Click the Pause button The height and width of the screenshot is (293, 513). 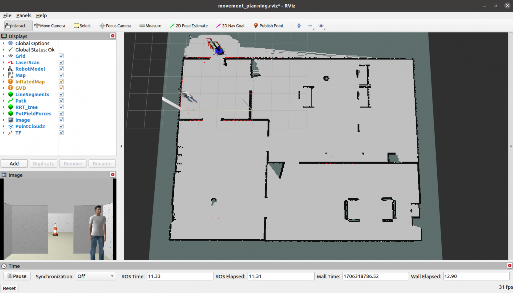17,276
